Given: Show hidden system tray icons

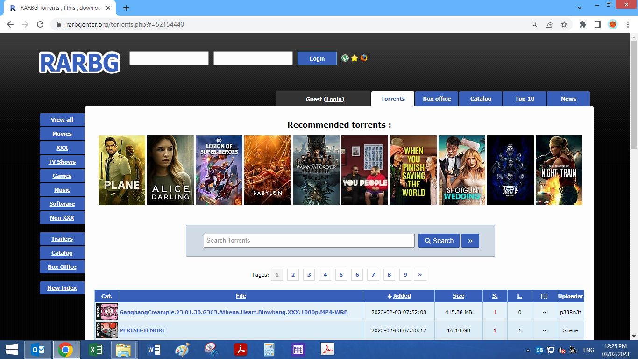Looking at the screenshot, I should (x=528, y=350).
